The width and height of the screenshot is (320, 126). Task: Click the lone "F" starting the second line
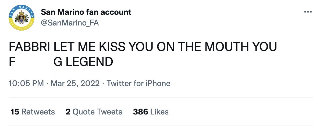point(12,62)
